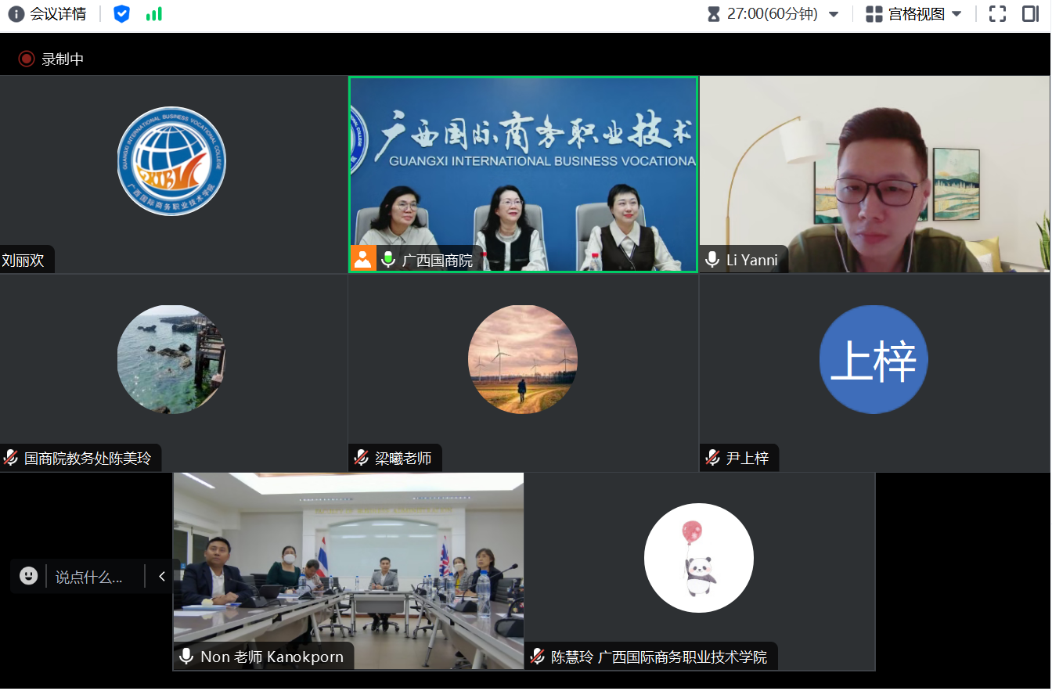
Task: Click the meeting details info icon
Action: [16, 14]
